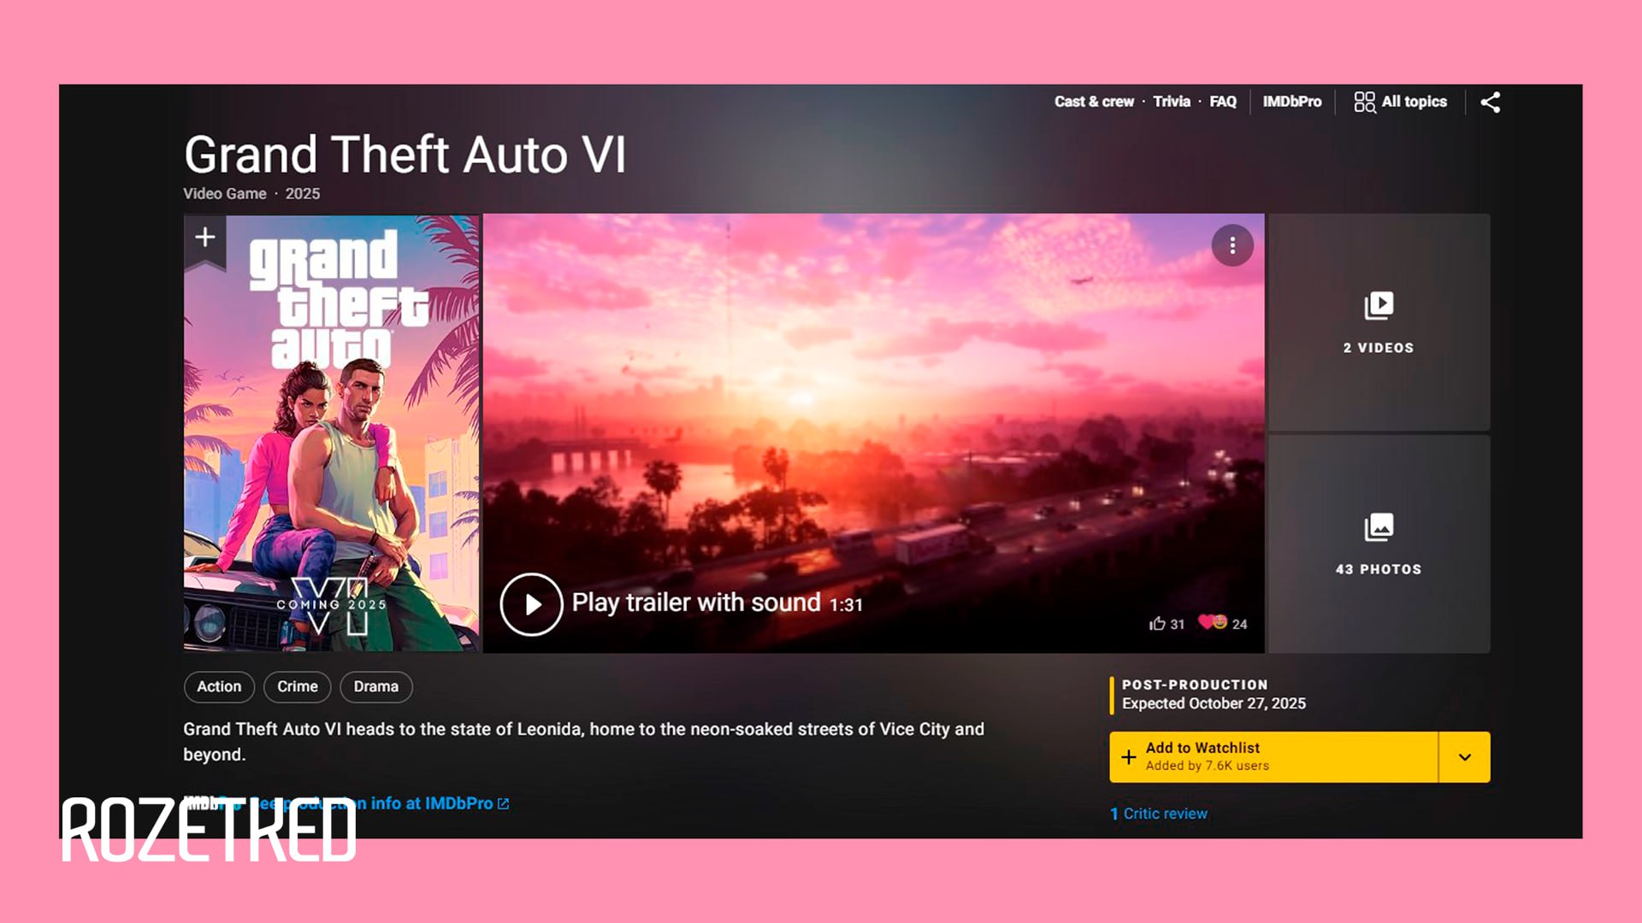
Task: Expand the watchlist dropdown arrow
Action: (1465, 757)
